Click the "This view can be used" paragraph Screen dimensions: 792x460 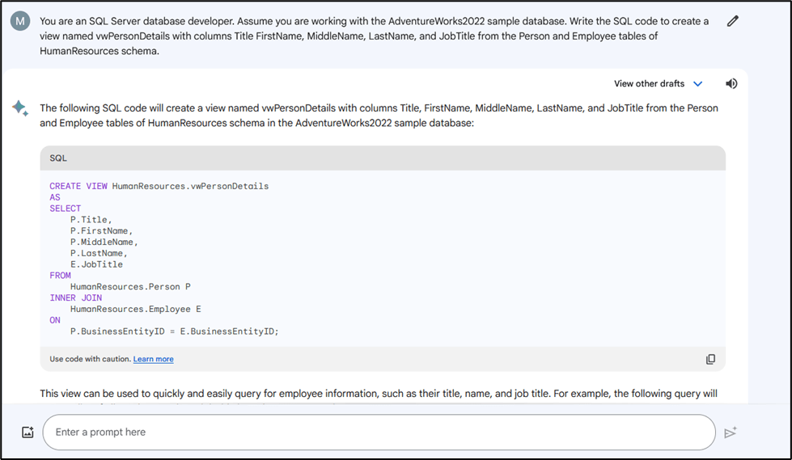pos(379,394)
